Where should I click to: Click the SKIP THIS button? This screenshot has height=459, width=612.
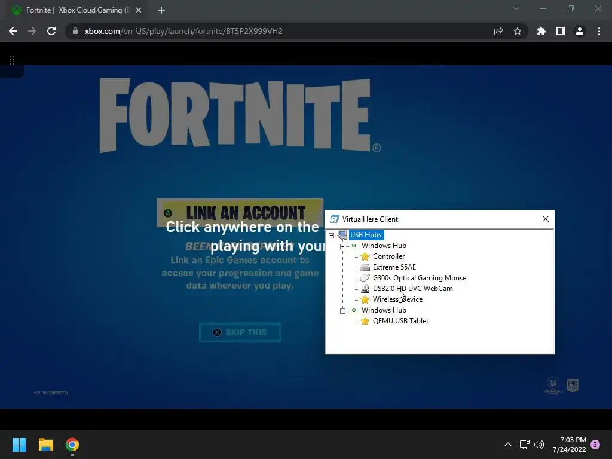(240, 332)
